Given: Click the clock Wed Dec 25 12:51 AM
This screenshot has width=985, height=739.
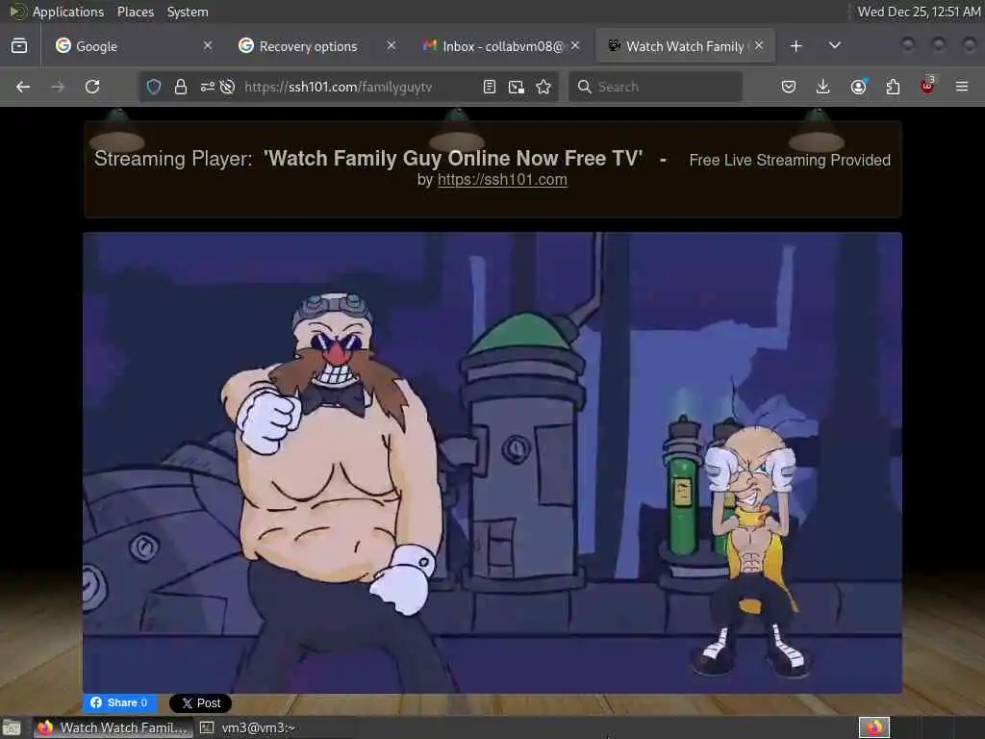Looking at the screenshot, I should (x=919, y=12).
